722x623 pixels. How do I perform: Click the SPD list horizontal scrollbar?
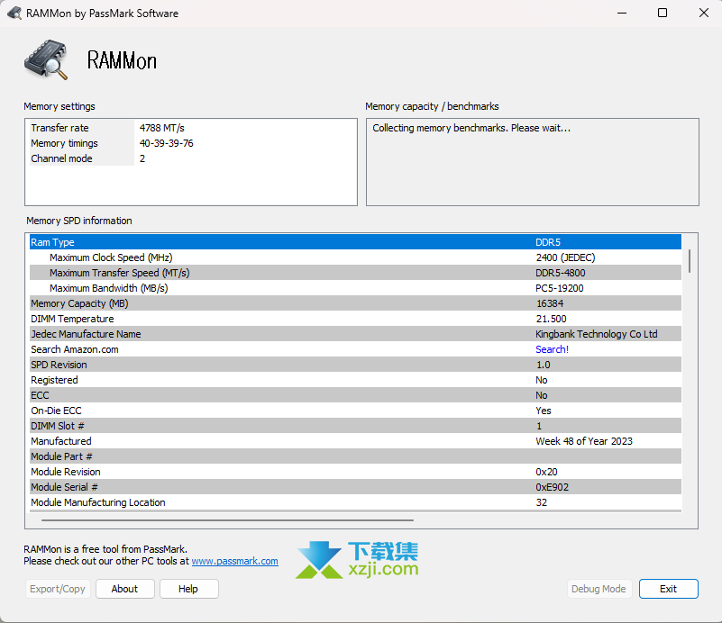[x=227, y=520]
